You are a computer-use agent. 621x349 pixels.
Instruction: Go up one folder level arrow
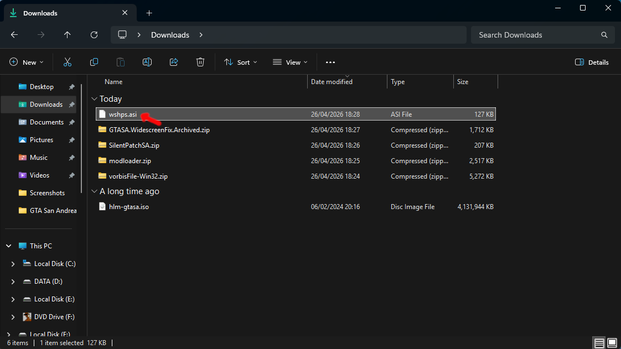pyautogui.click(x=68, y=35)
